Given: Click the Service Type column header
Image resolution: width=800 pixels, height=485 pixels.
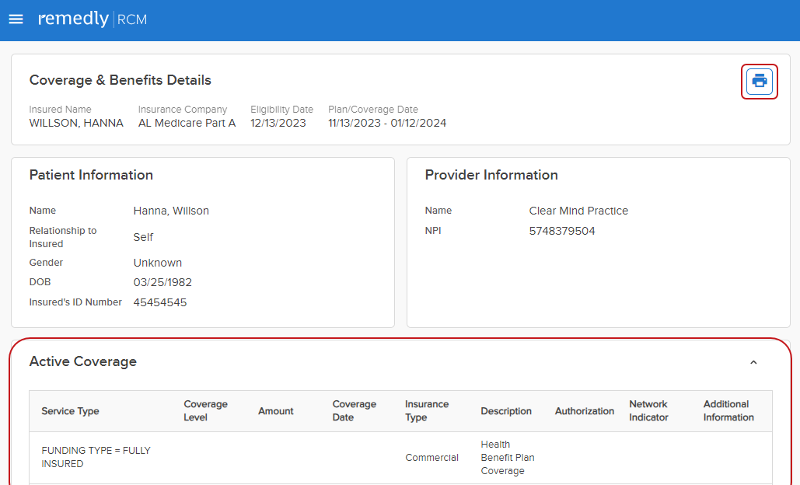Looking at the screenshot, I should click(x=70, y=411).
